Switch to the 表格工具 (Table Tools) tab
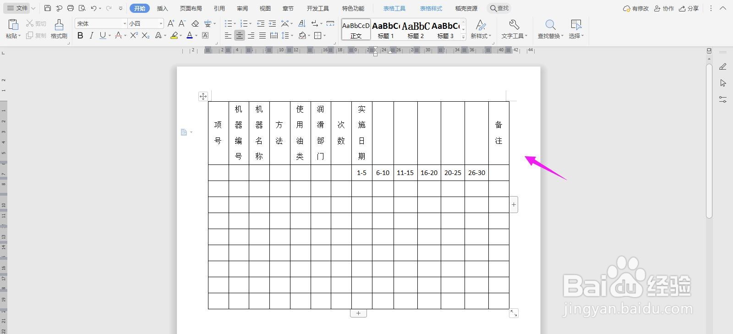 394,8
